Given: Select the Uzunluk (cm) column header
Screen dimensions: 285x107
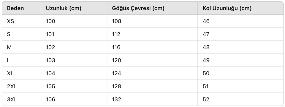Looking at the screenshot, I should (64, 8).
